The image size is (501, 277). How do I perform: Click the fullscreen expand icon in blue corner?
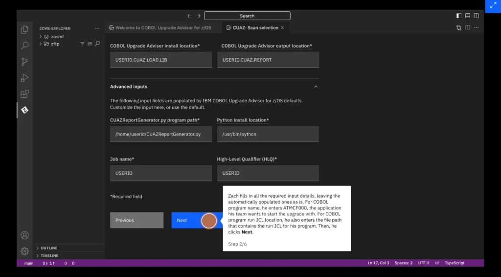click(x=492, y=6)
